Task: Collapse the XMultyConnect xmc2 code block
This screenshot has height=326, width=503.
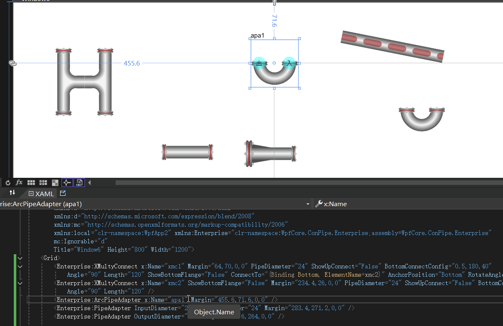Action: point(20,283)
